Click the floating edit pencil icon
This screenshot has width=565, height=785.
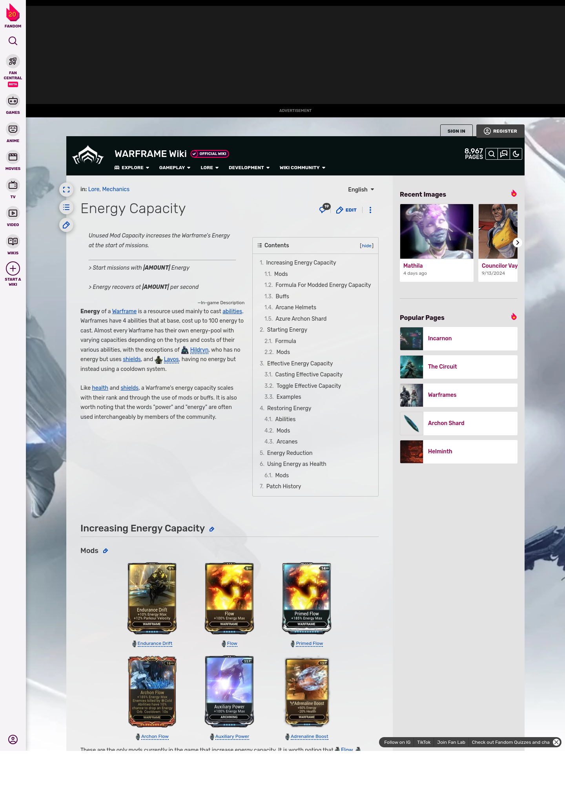coord(66,225)
